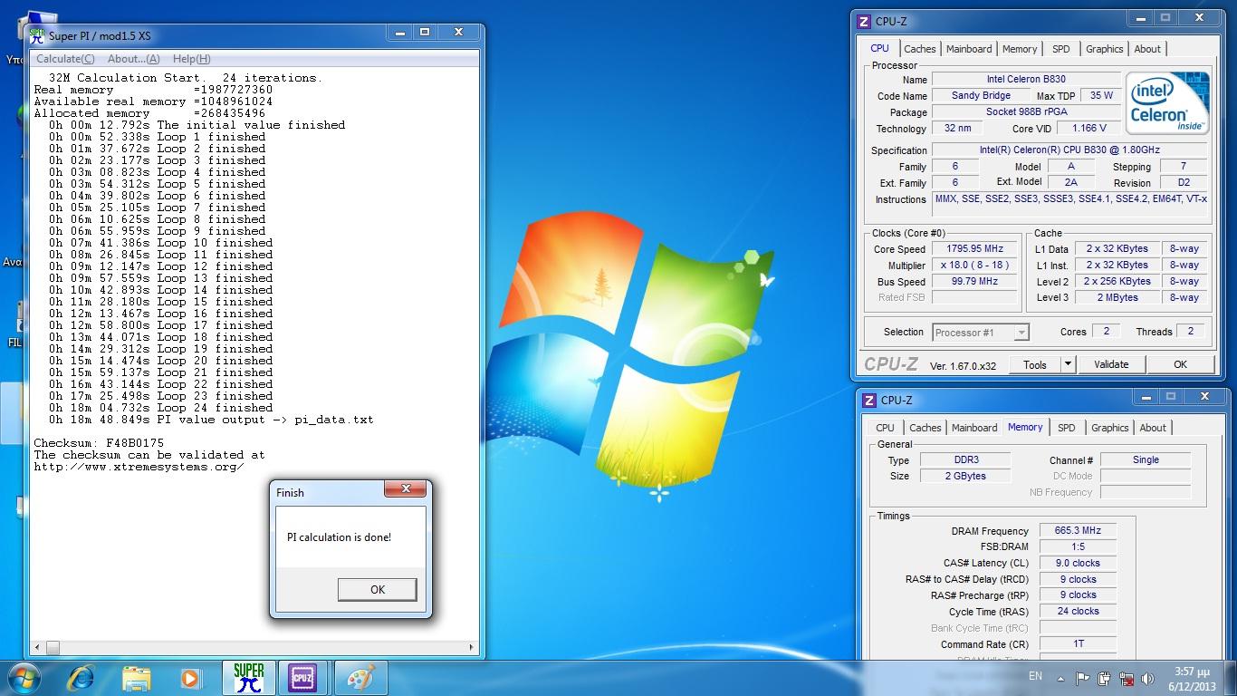
Task: Switch to CPU-Z via its taskbar icon
Action: click(302, 678)
